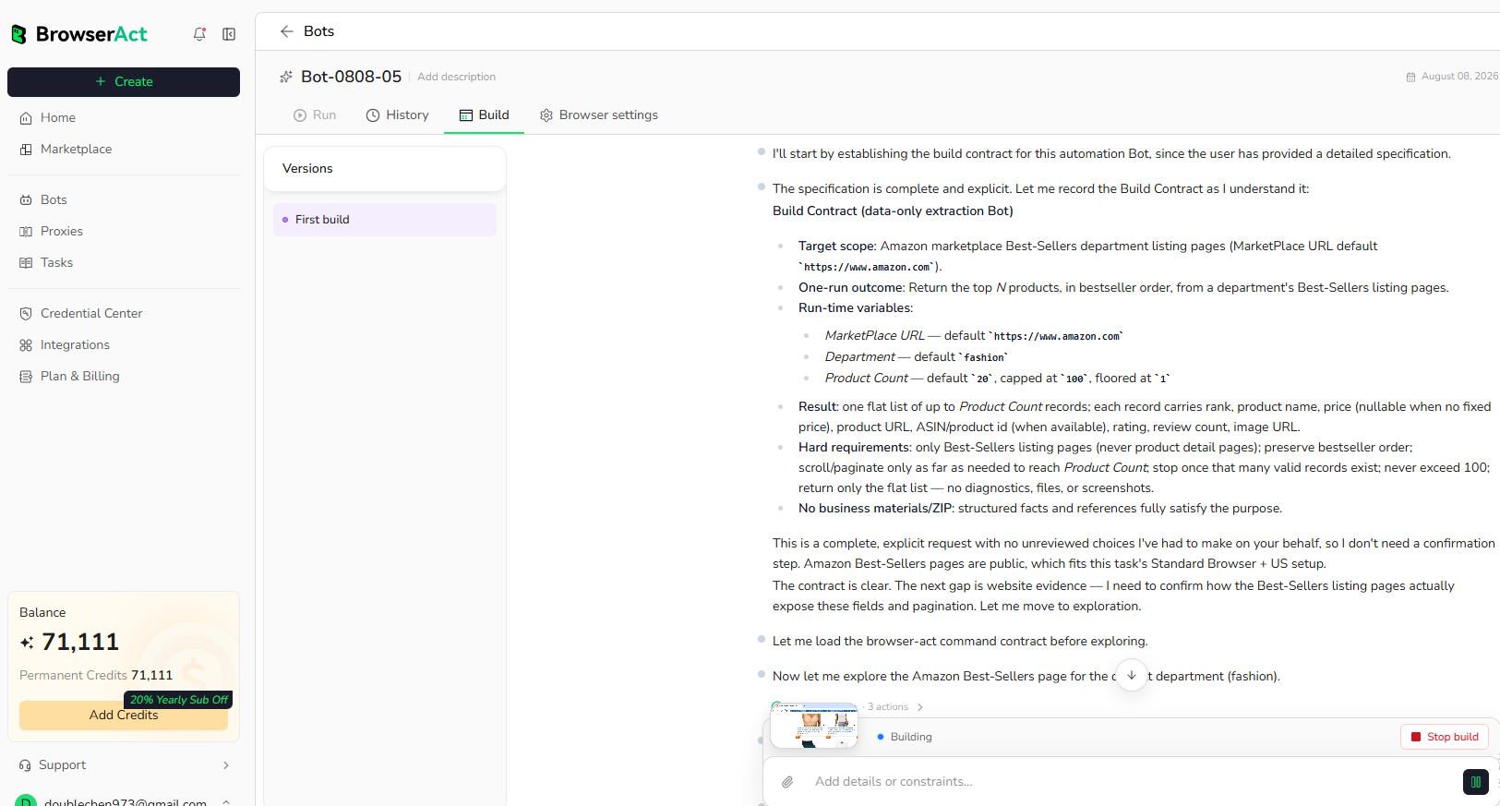Viewport: 1500px width, 806px height.
Task: Click the Tasks icon
Action: pyautogui.click(x=26, y=263)
